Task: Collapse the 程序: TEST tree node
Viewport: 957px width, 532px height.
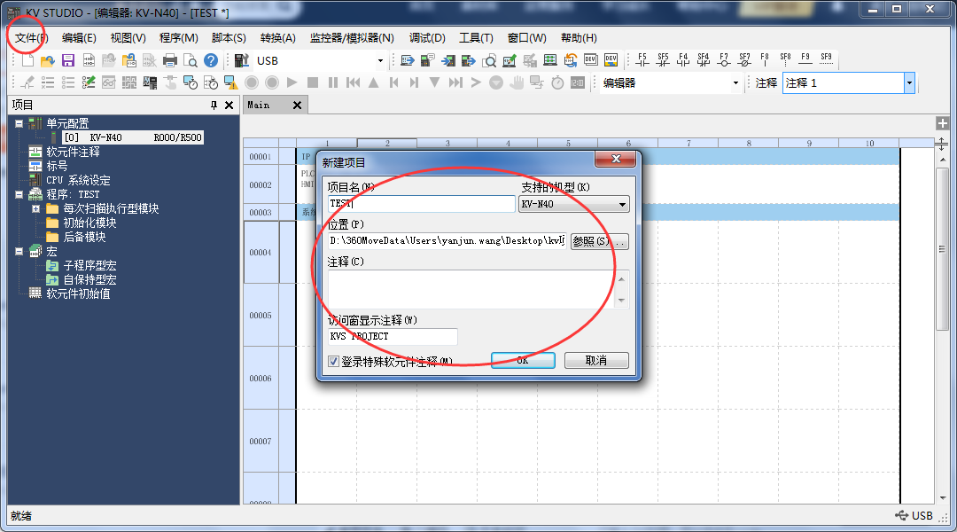Action: coord(19,194)
